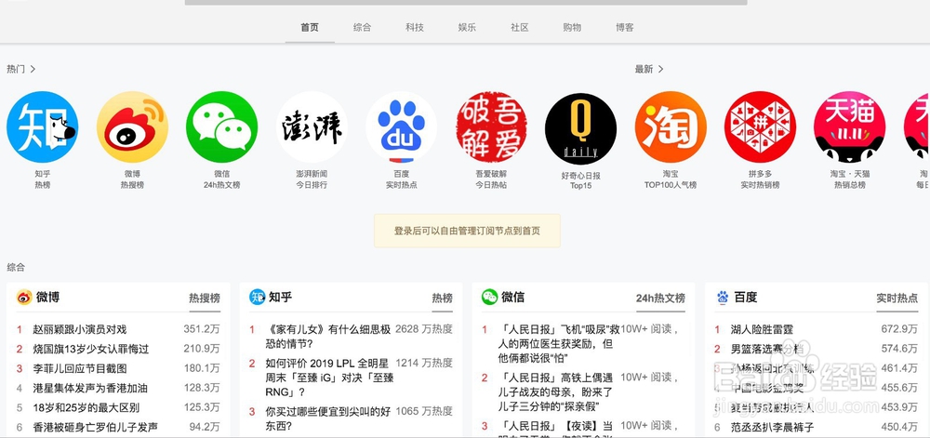This screenshot has height=438, width=930.
Task: Open 李菲儿回应节目截图 topic
Action: tap(79, 368)
